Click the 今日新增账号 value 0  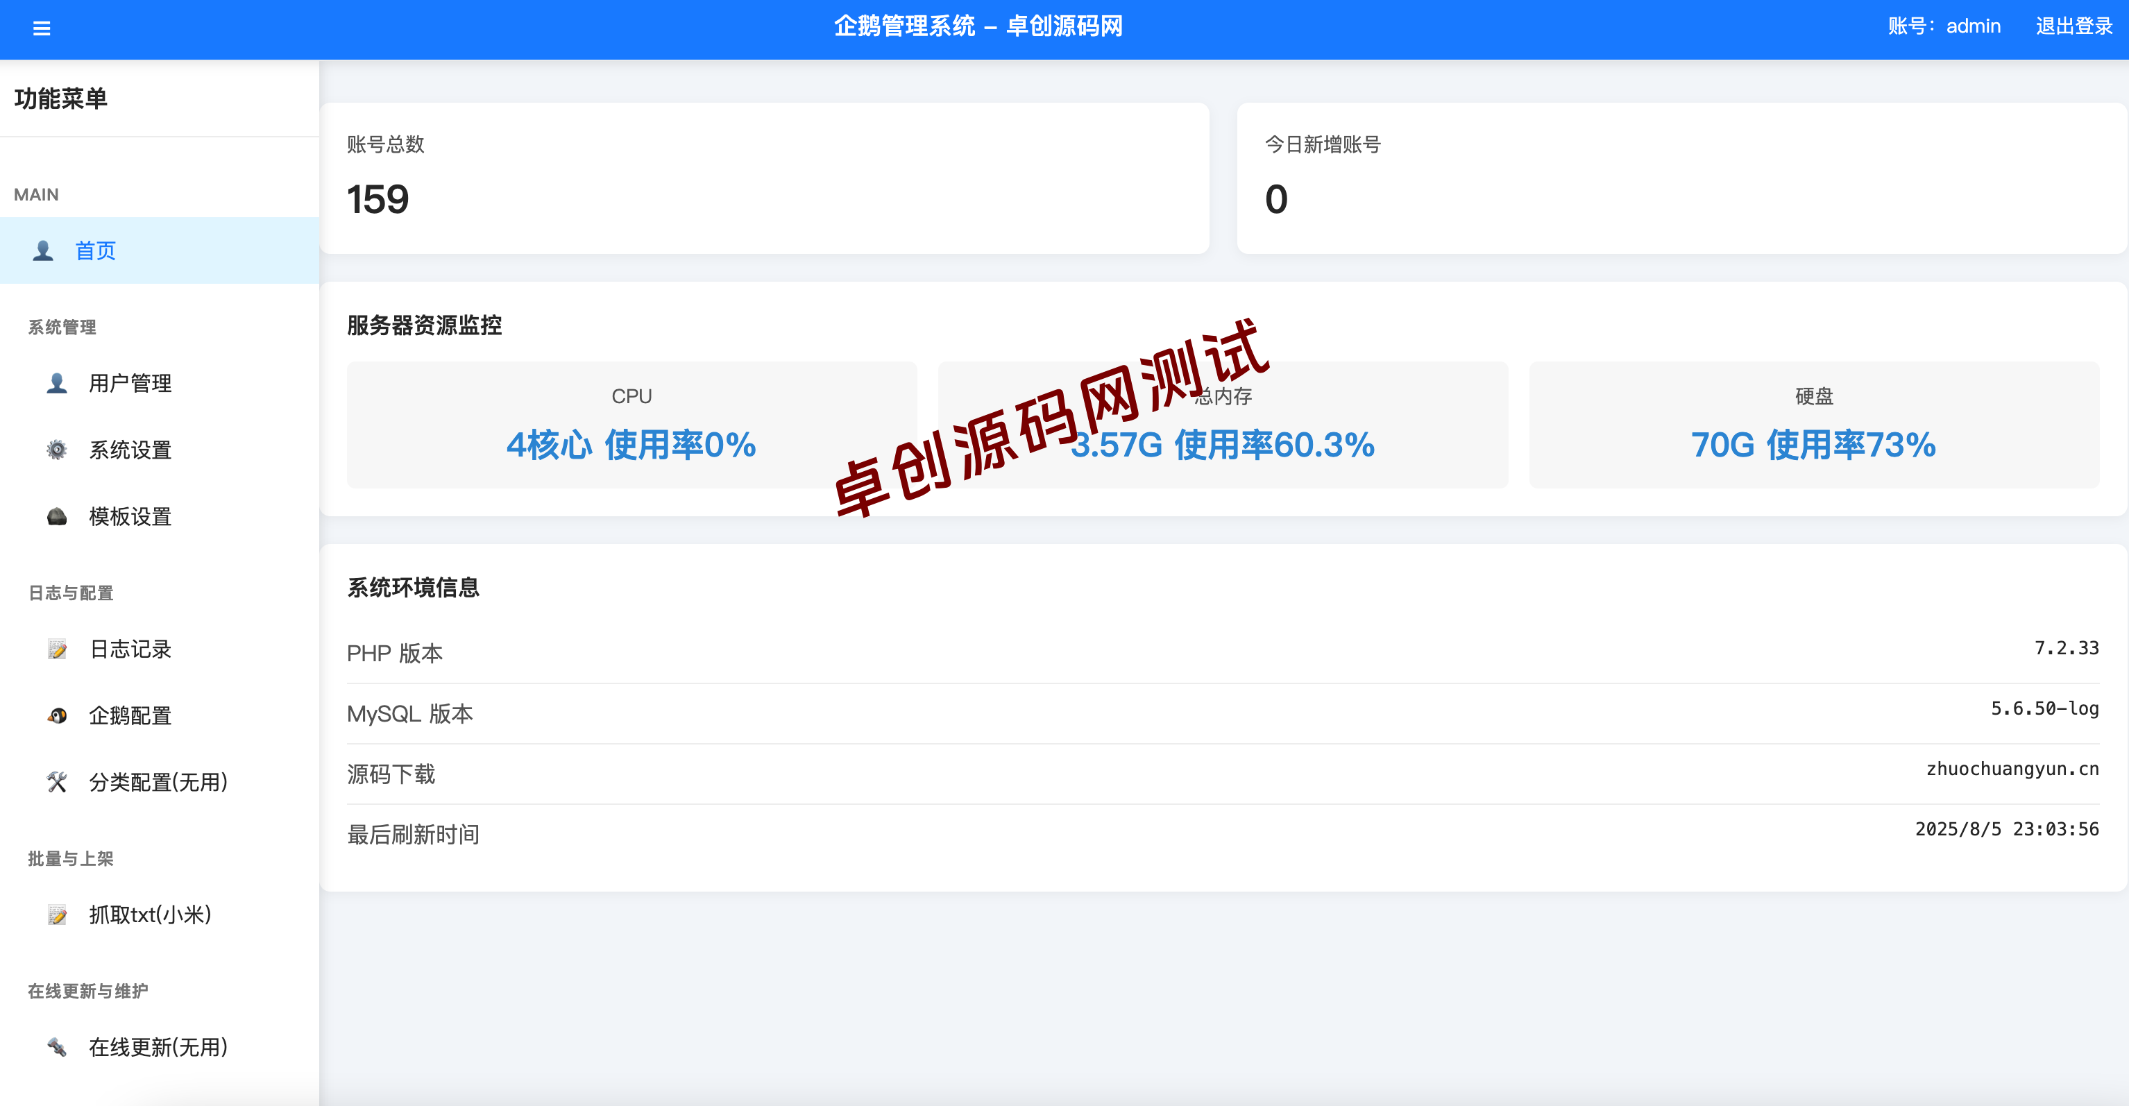1276,199
